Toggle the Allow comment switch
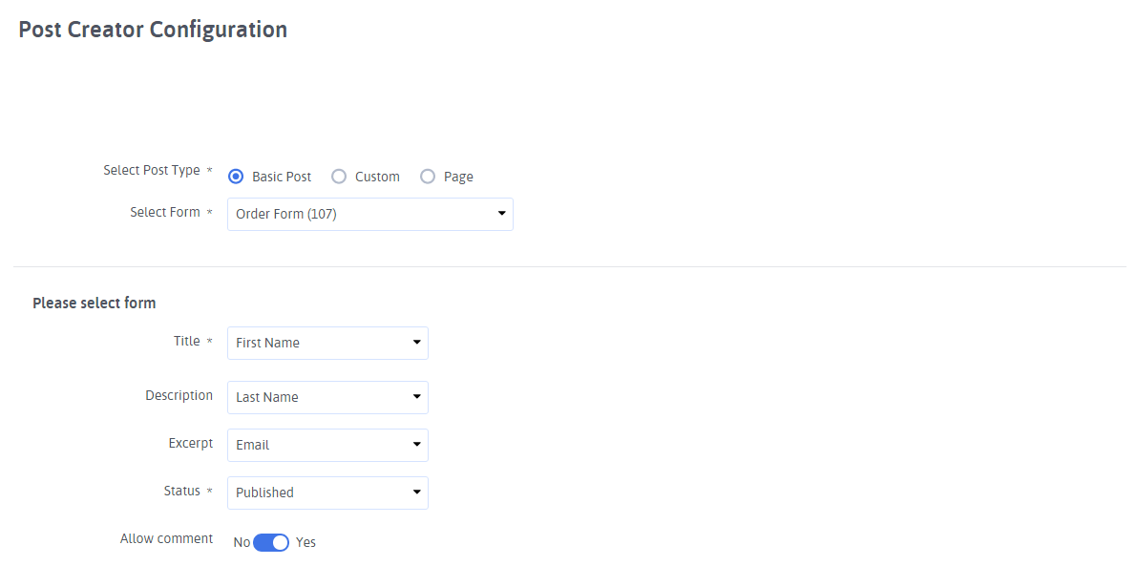Screen dimensions: 1137x566 pyautogui.click(x=271, y=542)
